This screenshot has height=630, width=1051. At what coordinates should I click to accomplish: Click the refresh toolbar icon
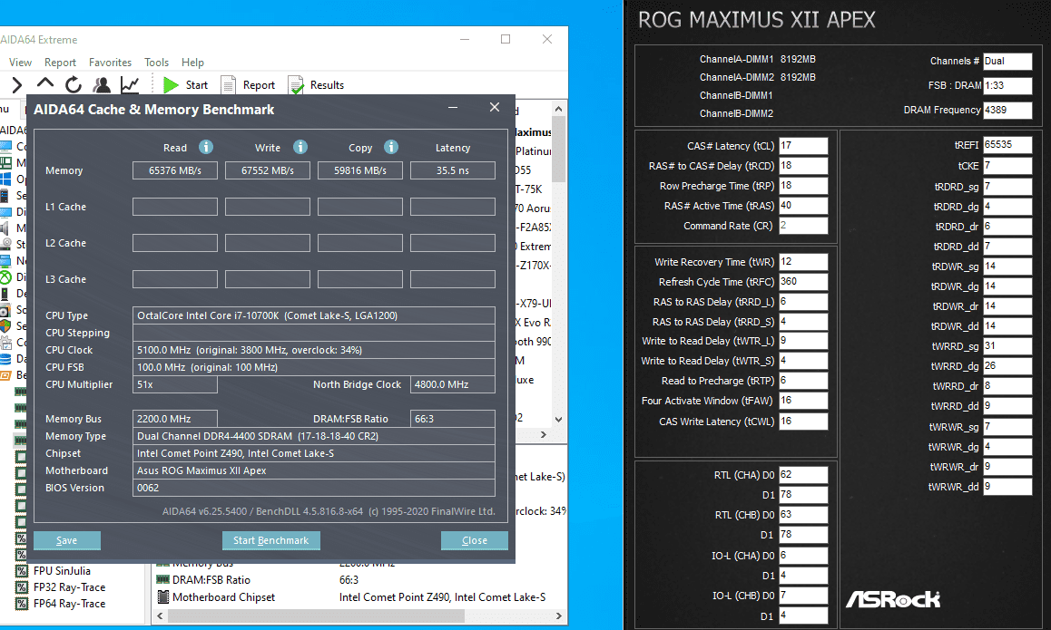tap(74, 85)
